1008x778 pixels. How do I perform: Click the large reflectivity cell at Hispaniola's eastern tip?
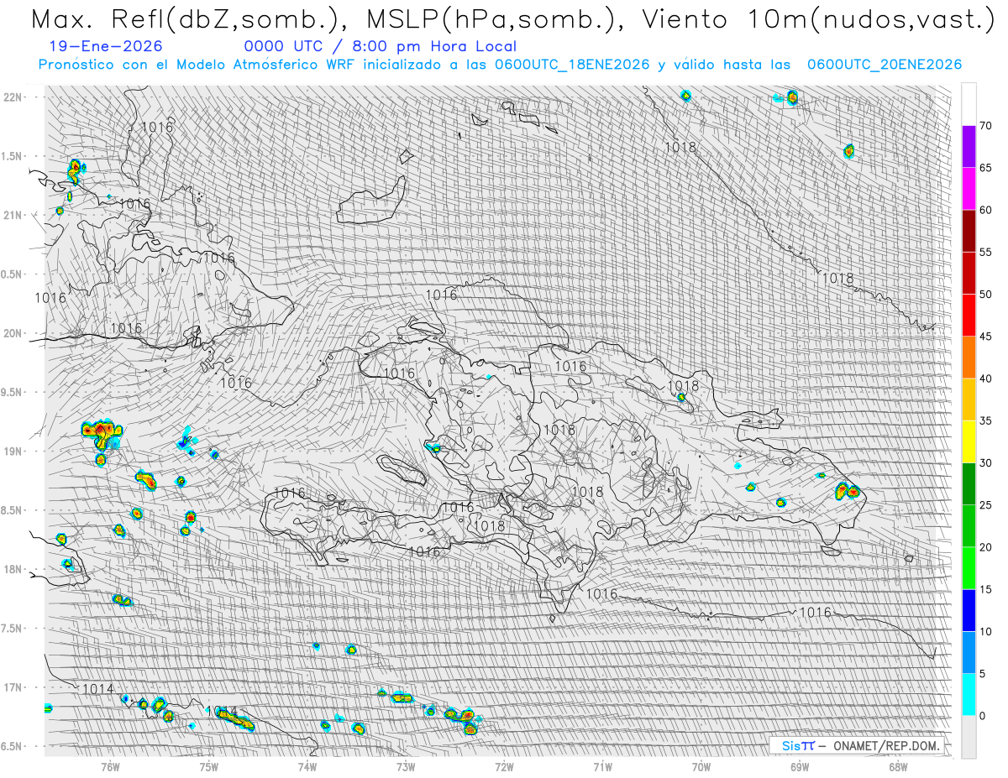[x=848, y=491]
